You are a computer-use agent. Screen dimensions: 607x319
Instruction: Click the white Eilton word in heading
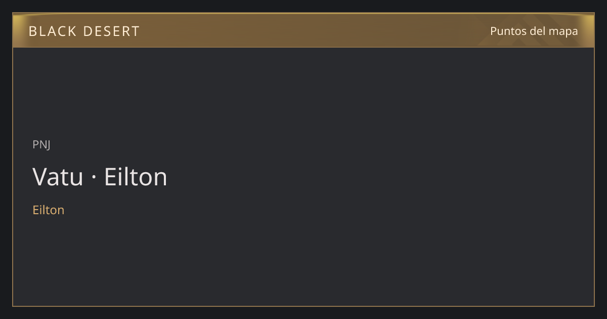[x=136, y=177]
